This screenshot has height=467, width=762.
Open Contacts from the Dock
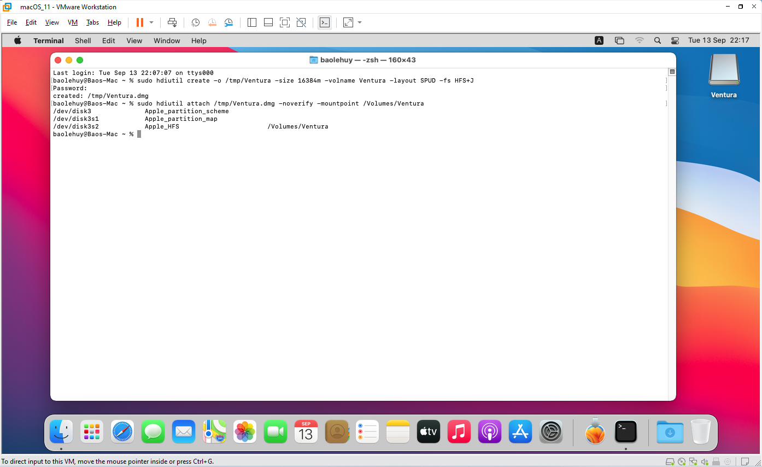pyautogui.click(x=337, y=432)
